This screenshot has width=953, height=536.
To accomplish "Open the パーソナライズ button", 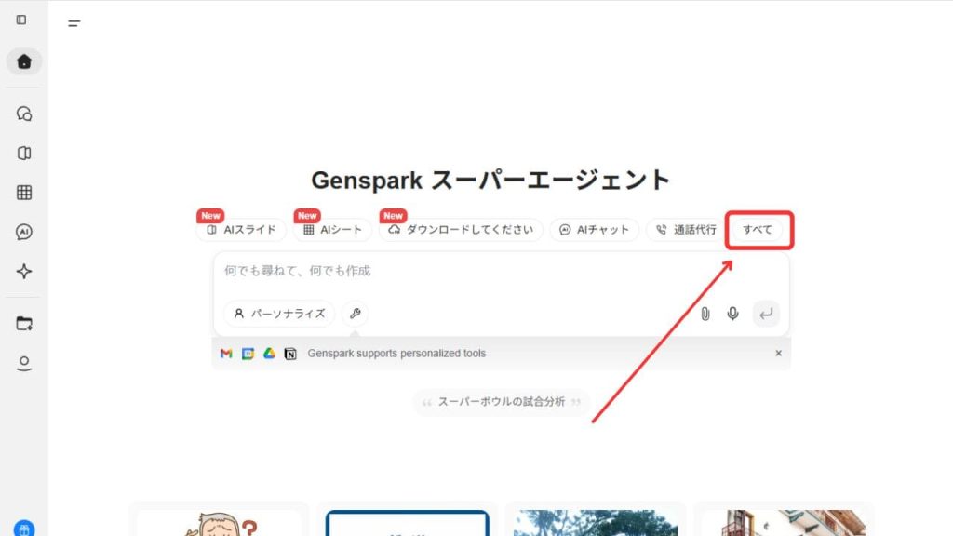I will tap(279, 314).
